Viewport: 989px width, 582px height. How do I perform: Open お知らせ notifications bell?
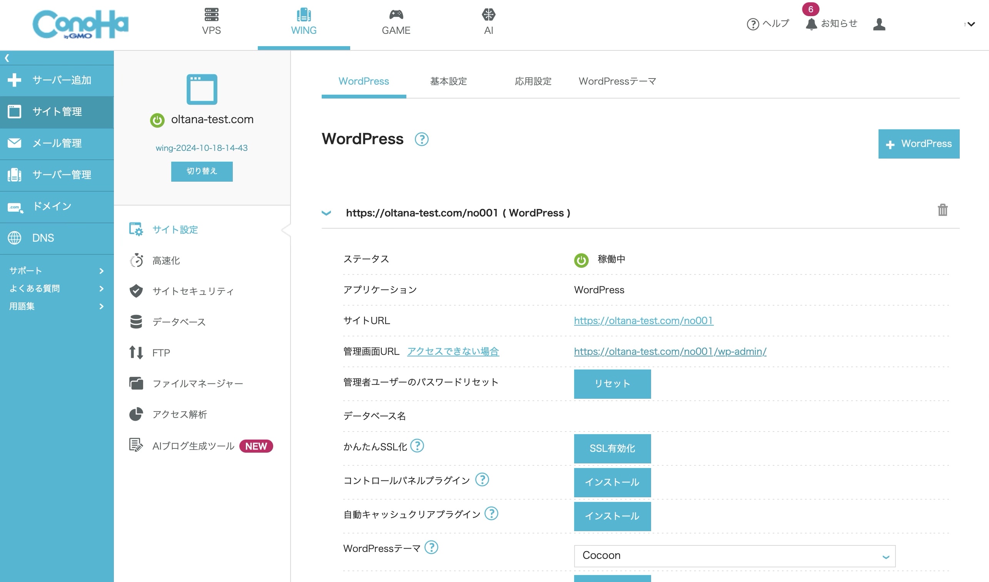tap(832, 23)
